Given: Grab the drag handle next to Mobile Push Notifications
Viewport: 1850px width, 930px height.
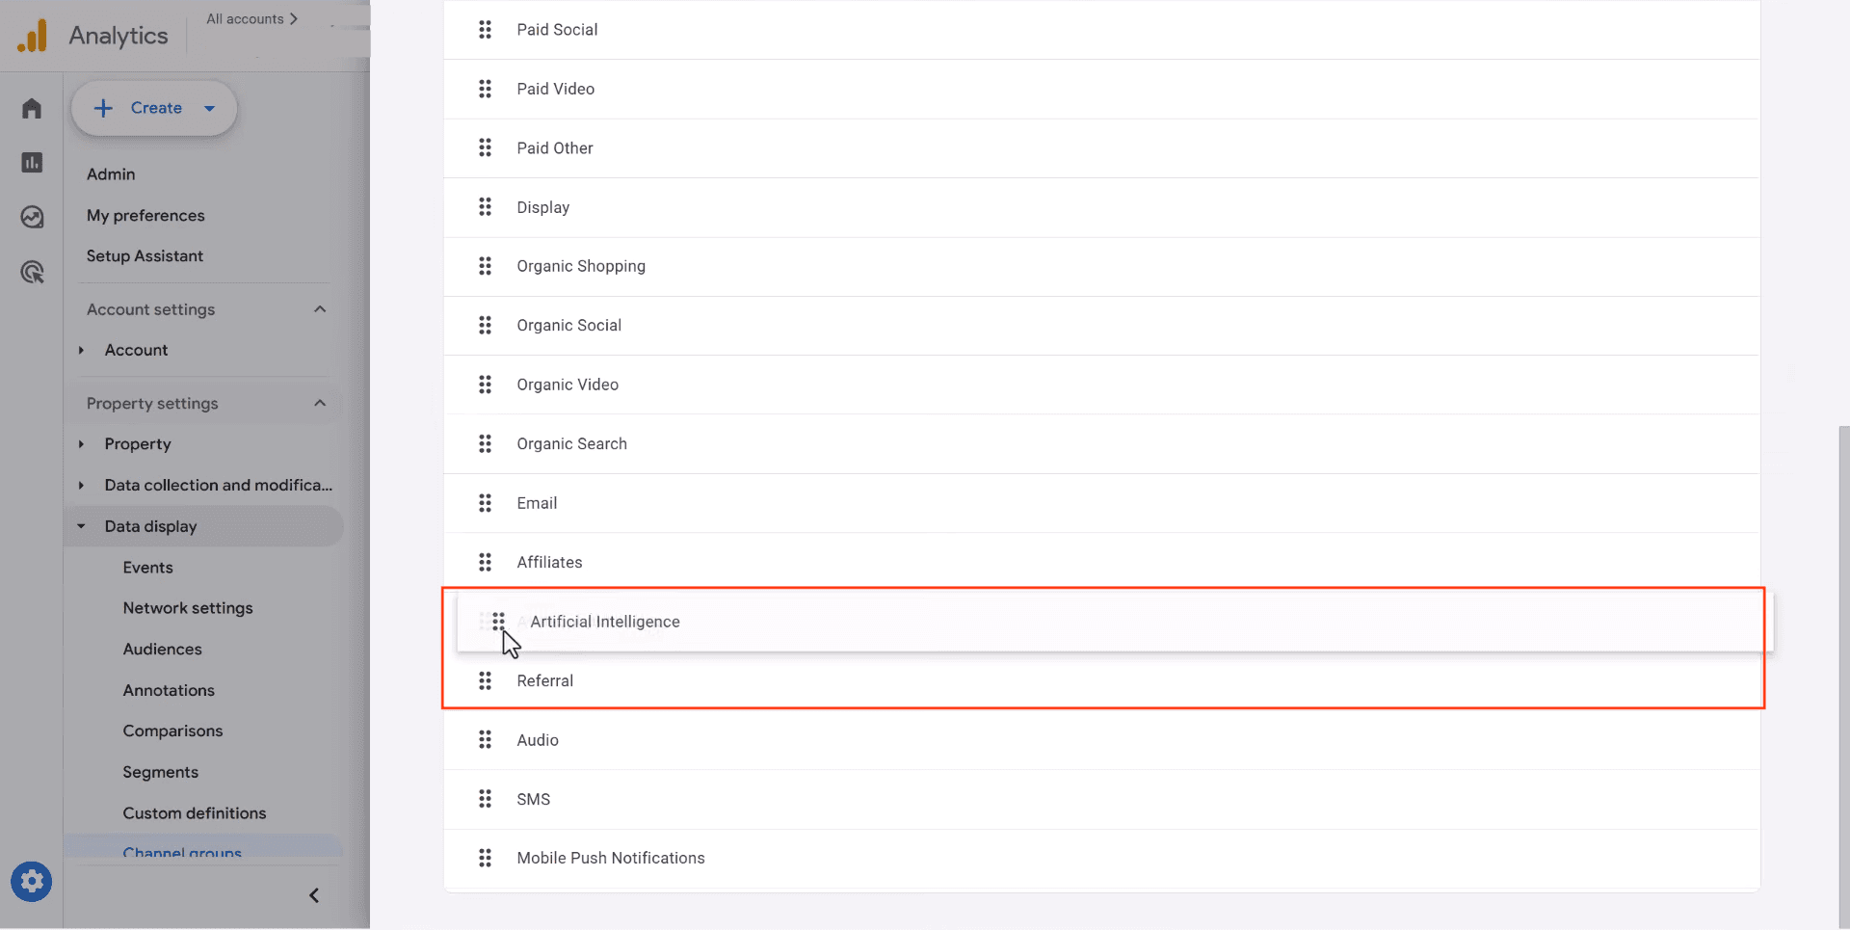Looking at the screenshot, I should [x=486, y=857].
